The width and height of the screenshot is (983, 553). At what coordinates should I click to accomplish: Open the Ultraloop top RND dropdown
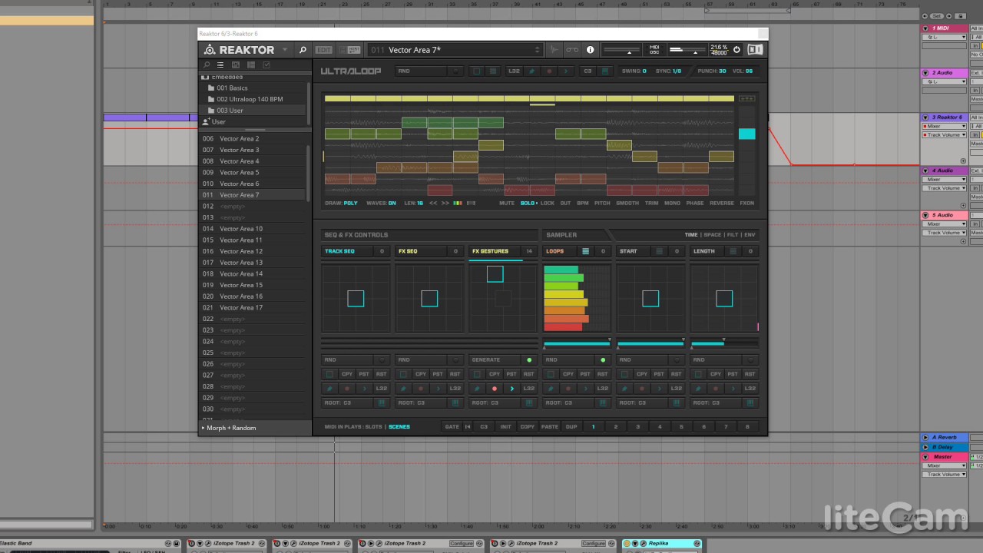[429, 71]
